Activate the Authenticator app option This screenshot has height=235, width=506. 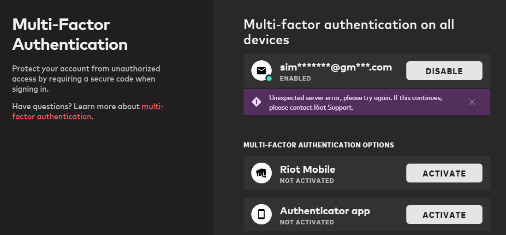click(x=444, y=215)
